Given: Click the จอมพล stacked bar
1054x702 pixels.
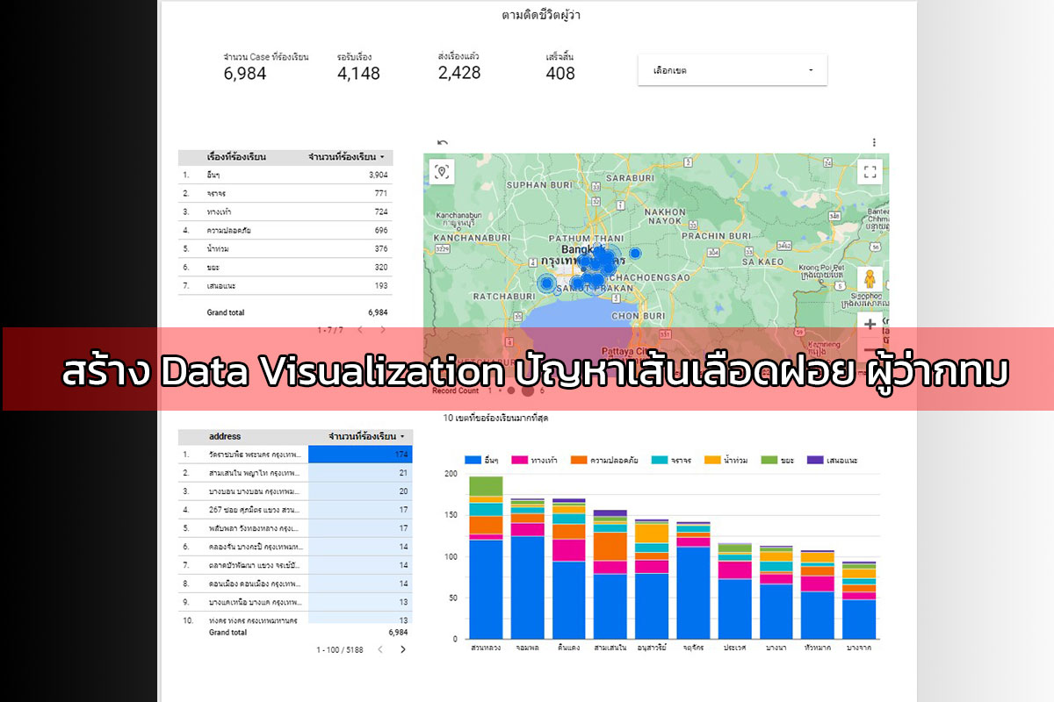Looking at the screenshot, I should point(527,569).
